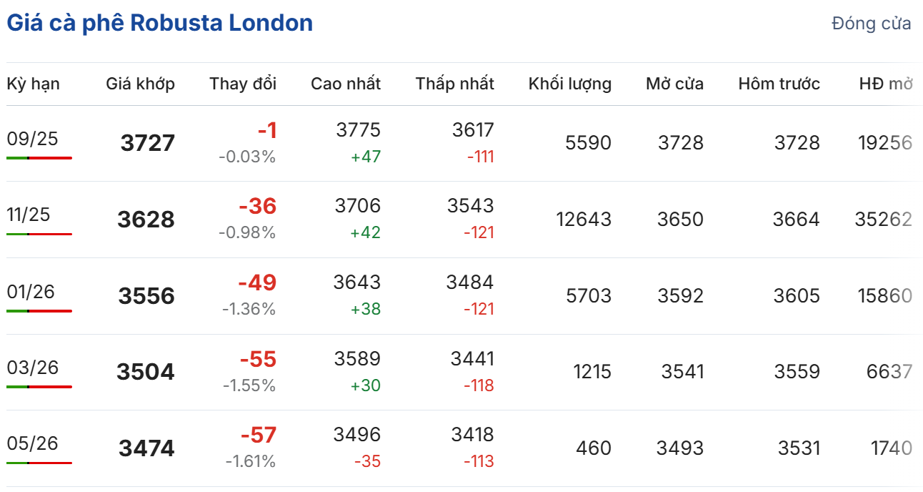Click the 12643 volume value
This screenshot has height=492, width=923.
584,220
